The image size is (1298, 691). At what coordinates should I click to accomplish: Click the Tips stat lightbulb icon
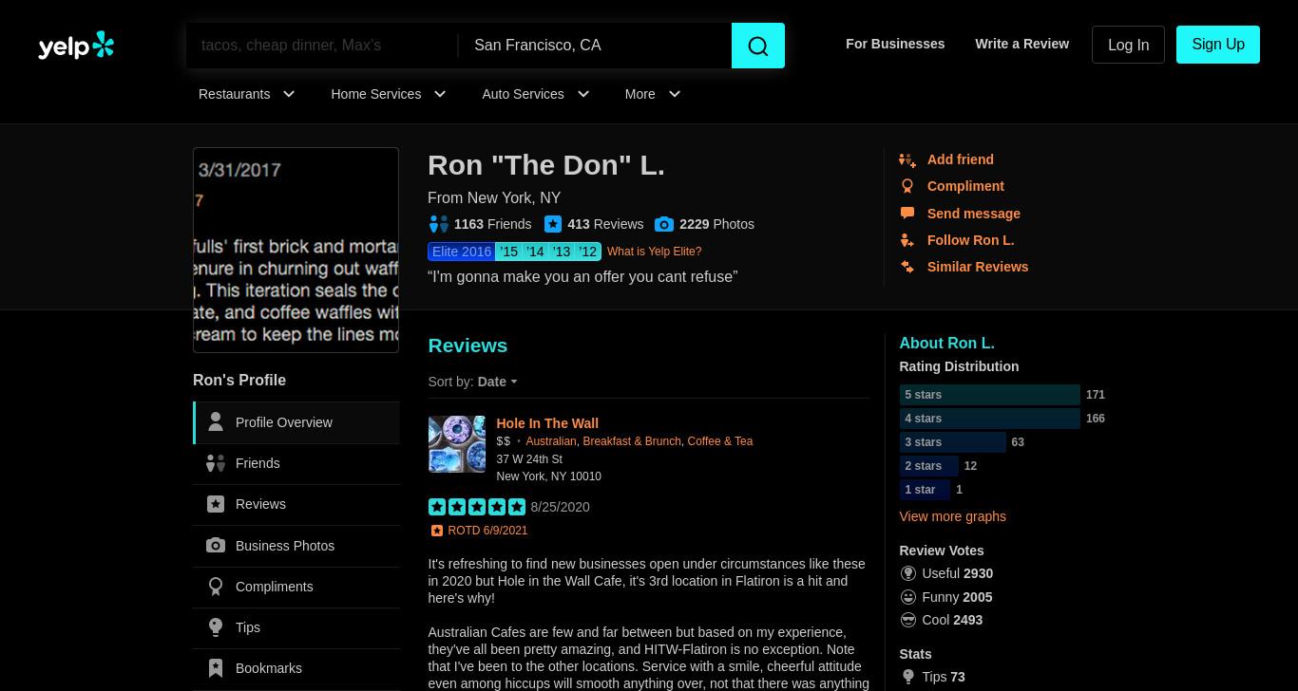(x=908, y=677)
